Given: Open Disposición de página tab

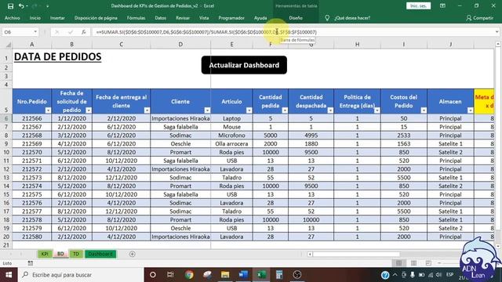Looking at the screenshot, I should tap(96, 18).
